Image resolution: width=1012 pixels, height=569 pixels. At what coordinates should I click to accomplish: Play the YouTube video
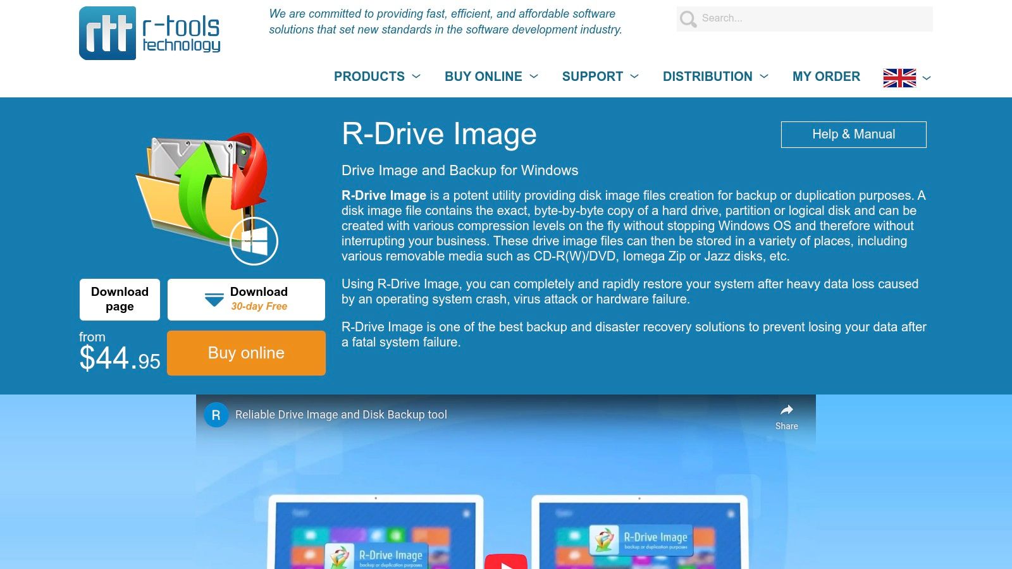coord(506,561)
